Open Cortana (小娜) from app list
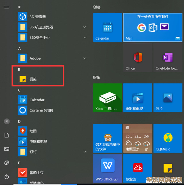 tap(41, 110)
